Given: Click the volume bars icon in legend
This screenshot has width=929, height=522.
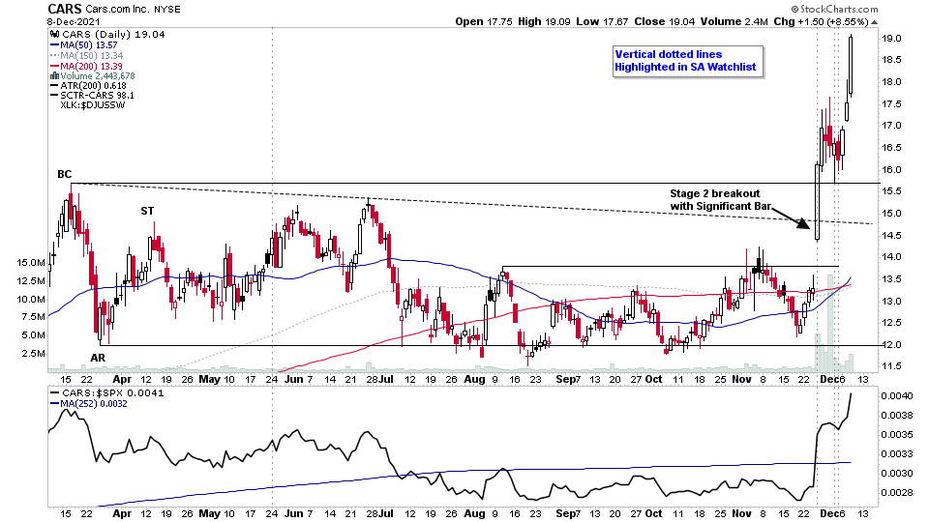Looking at the screenshot, I should [x=54, y=75].
